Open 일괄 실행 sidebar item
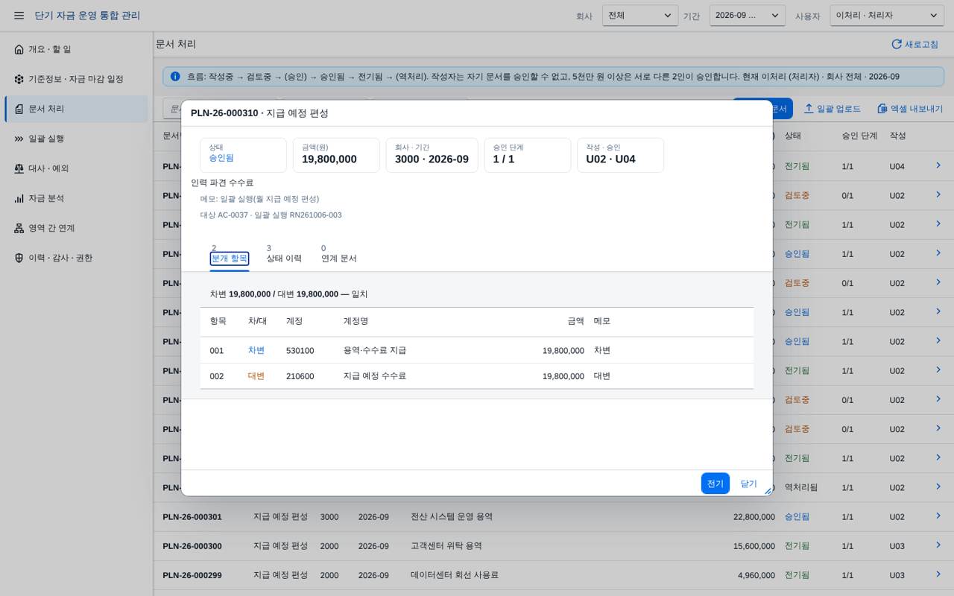This screenshot has width=954, height=596. pos(76,139)
